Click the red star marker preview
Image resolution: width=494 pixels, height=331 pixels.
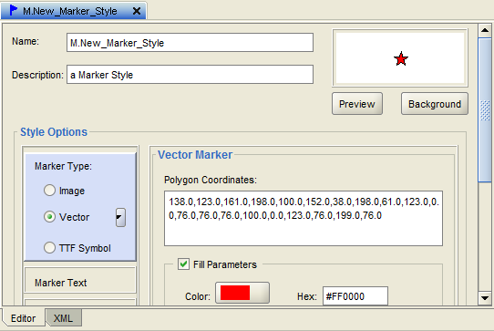point(401,59)
